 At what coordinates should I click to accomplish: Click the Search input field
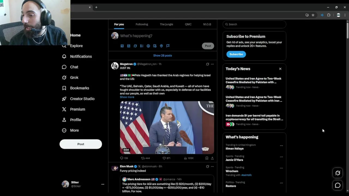(254, 24)
